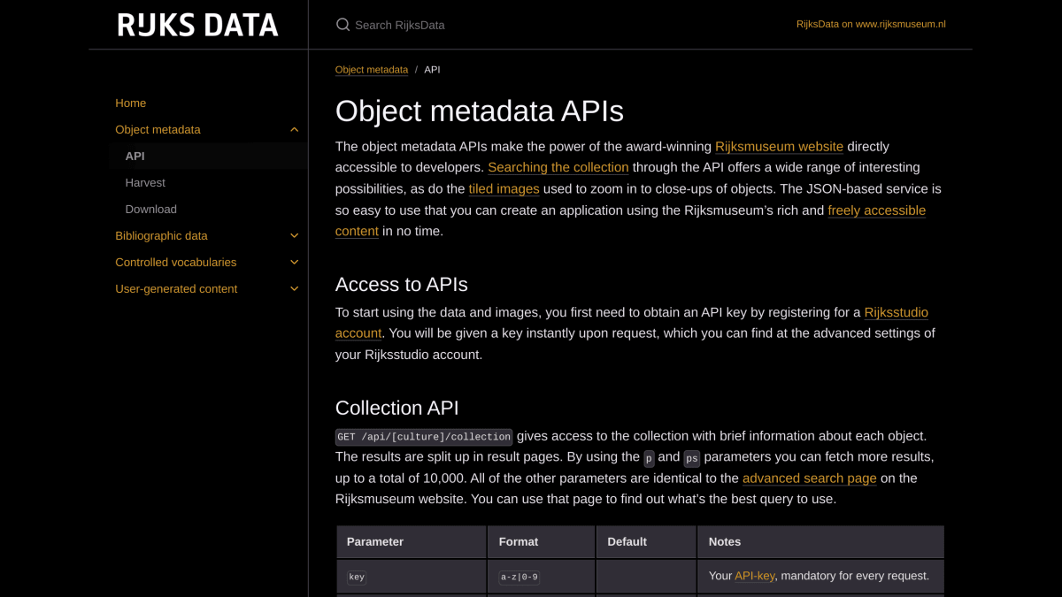Click the Default column header
1062x597 pixels.
pyautogui.click(x=646, y=542)
